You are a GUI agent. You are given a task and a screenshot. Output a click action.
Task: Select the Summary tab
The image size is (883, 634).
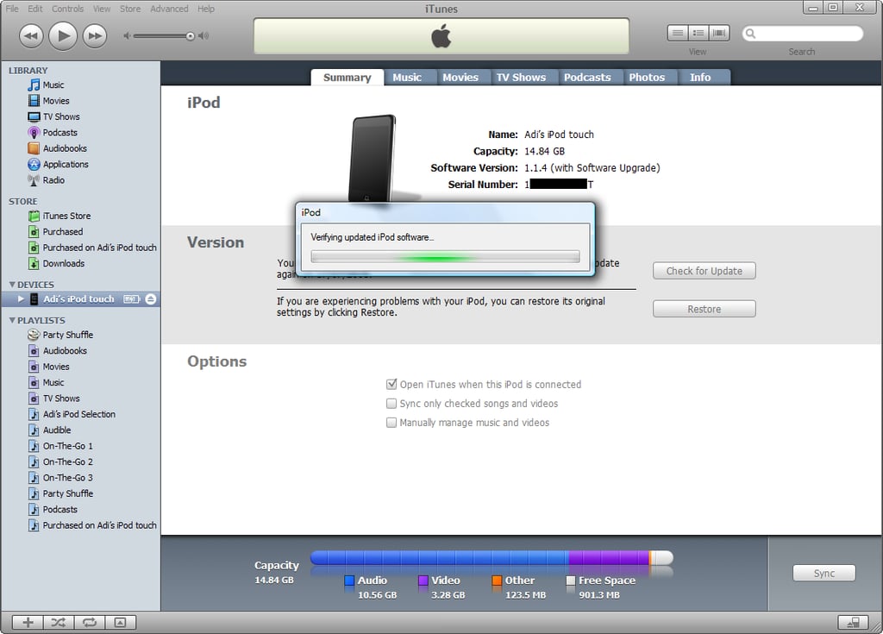coord(347,78)
